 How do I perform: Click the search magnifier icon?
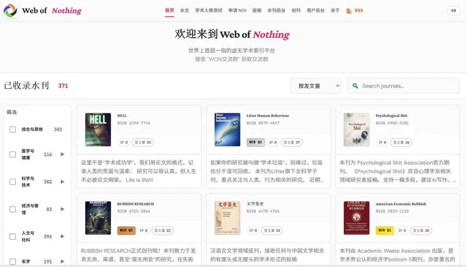pyautogui.click(x=355, y=86)
